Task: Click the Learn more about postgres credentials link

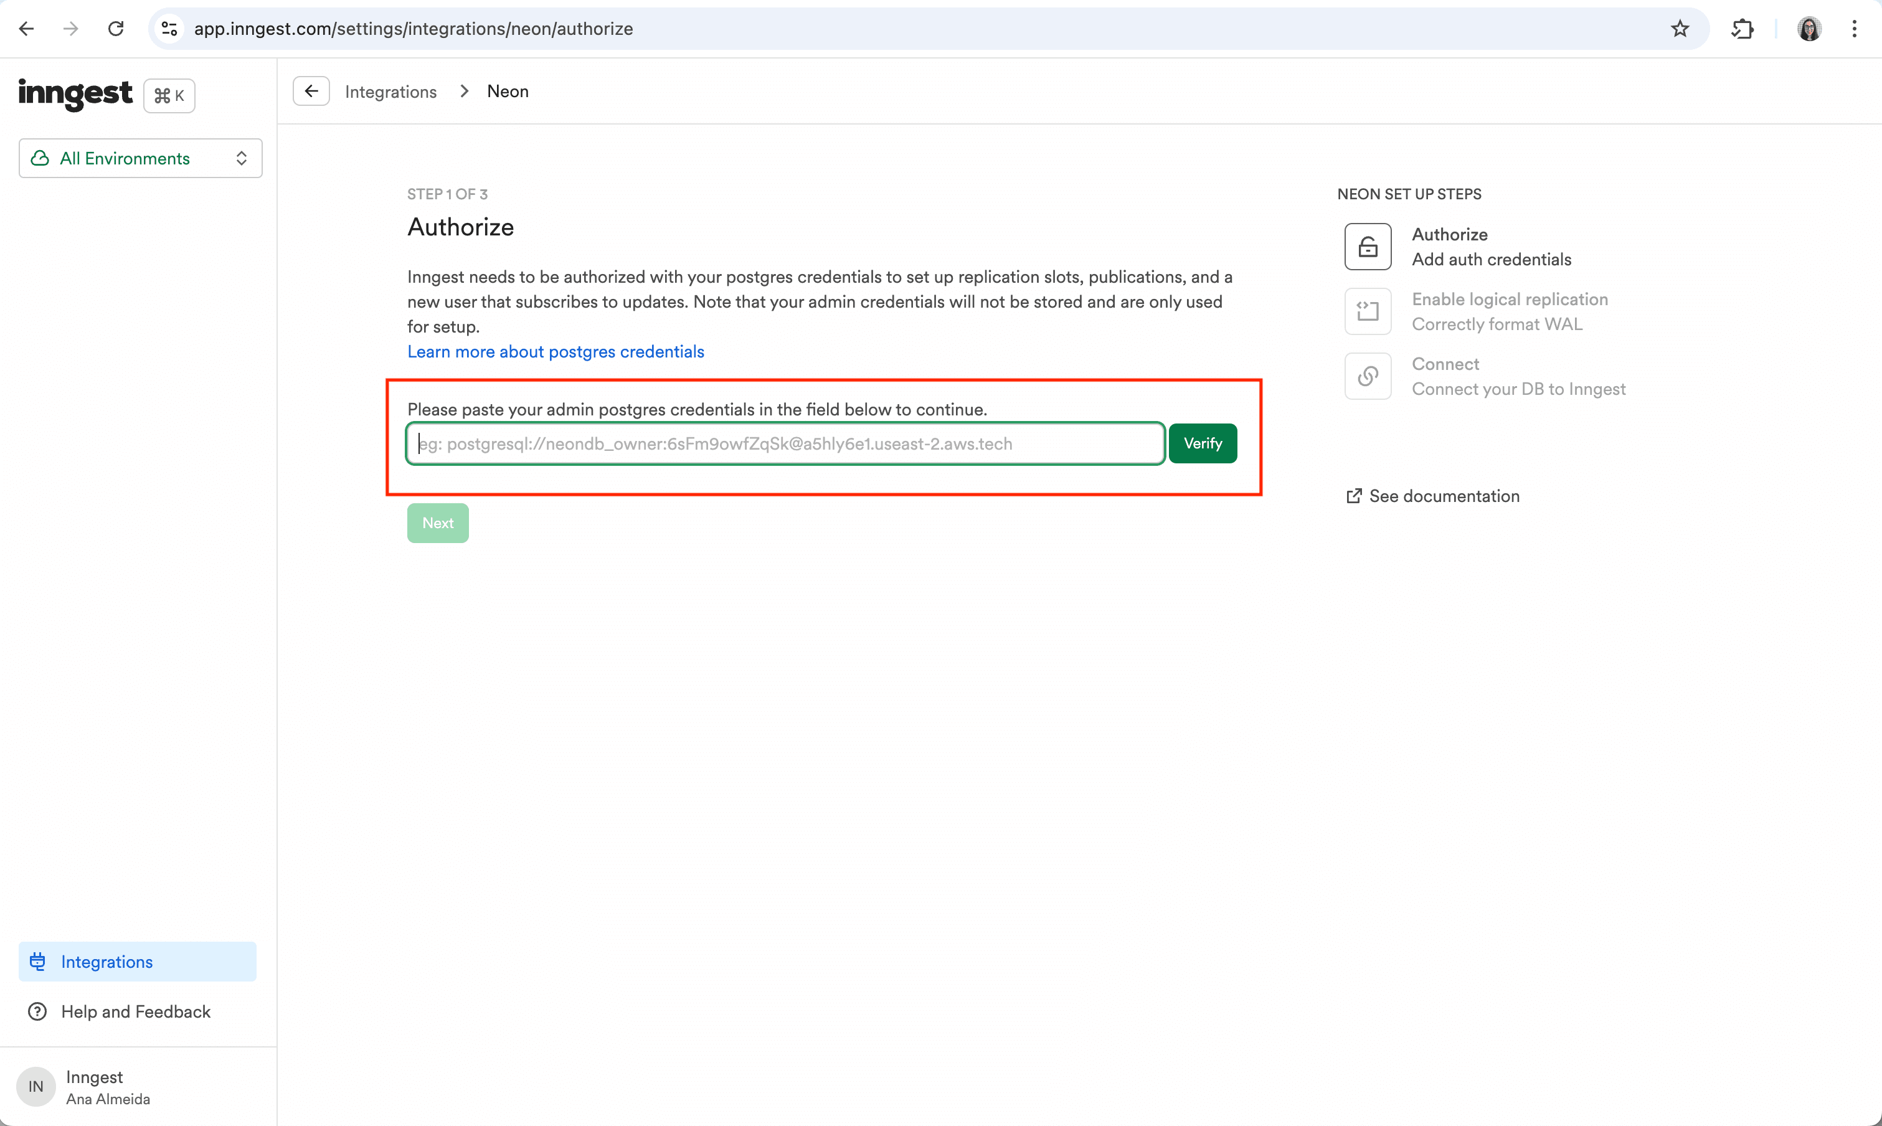Action: [555, 351]
